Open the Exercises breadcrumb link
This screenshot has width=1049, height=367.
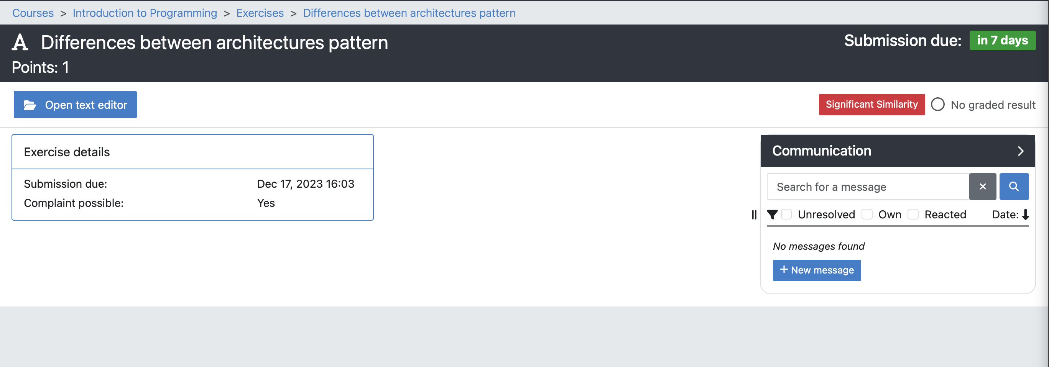pyautogui.click(x=260, y=13)
